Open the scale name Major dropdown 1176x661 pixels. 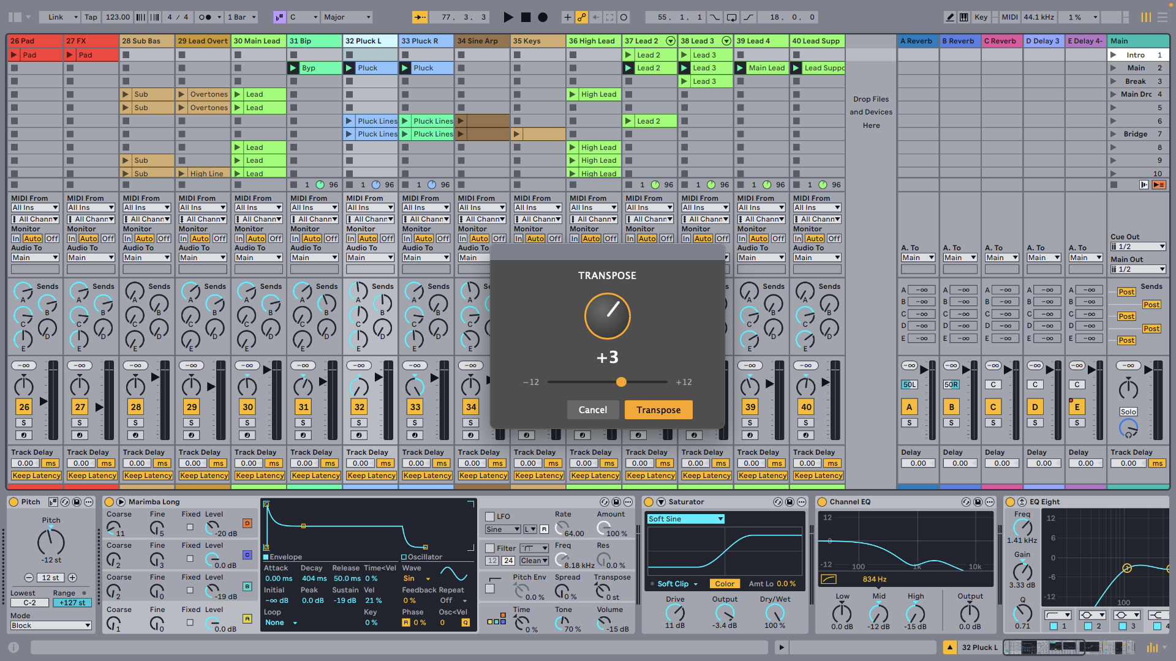click(x=347, y=17)
